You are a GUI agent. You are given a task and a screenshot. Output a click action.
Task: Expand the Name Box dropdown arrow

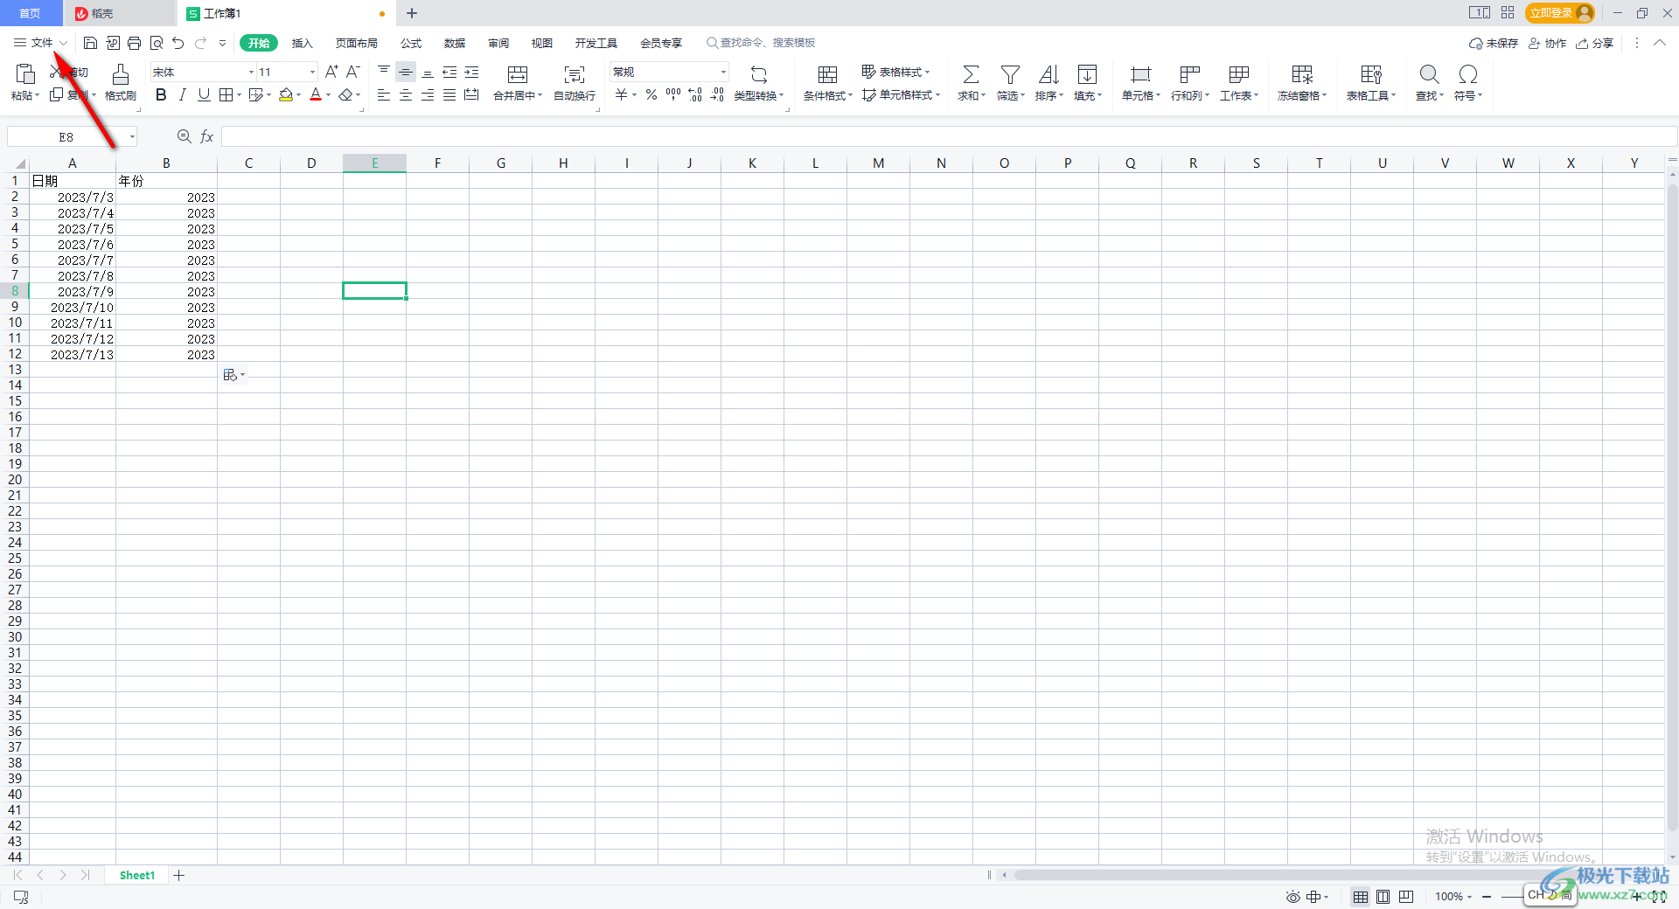pos(132,136)
